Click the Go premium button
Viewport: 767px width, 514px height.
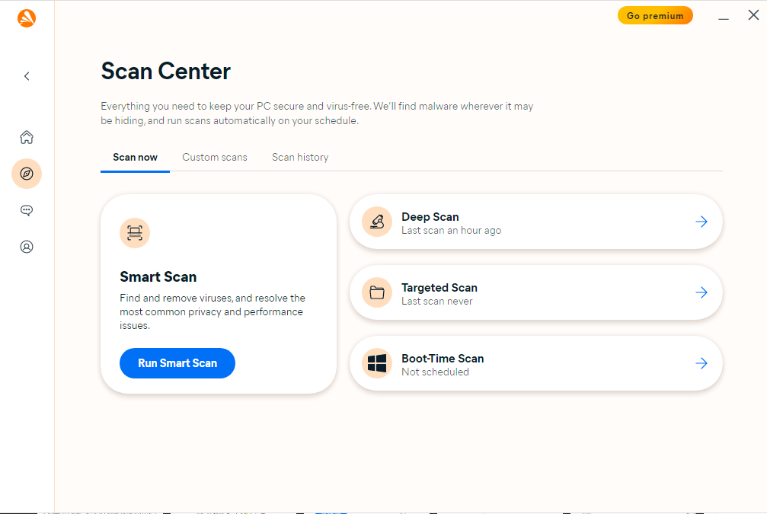coord(655,15)
